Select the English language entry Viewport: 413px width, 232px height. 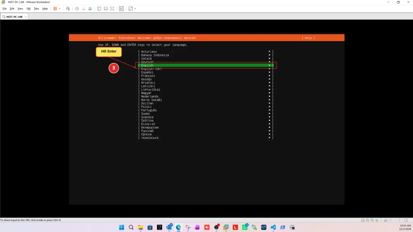pyautogui.click(x=206, y=65)
